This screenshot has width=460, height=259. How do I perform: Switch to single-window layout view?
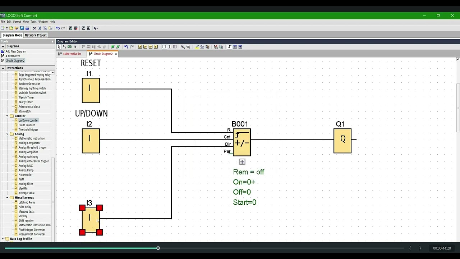[x=164, y=47]
